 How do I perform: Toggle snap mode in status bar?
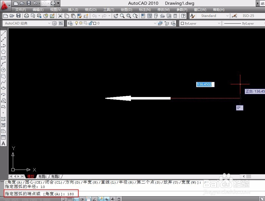64,199
